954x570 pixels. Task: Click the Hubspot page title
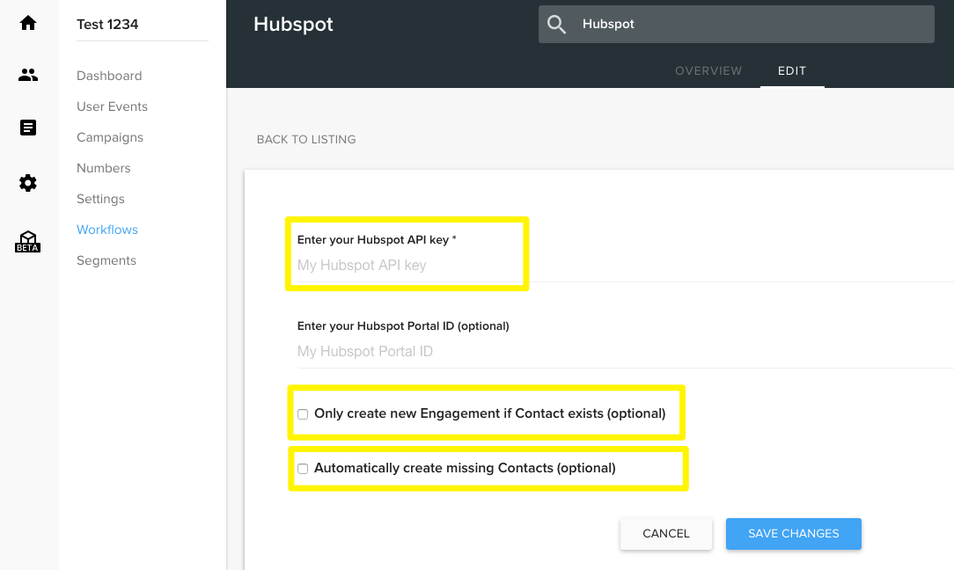[293, 25]
